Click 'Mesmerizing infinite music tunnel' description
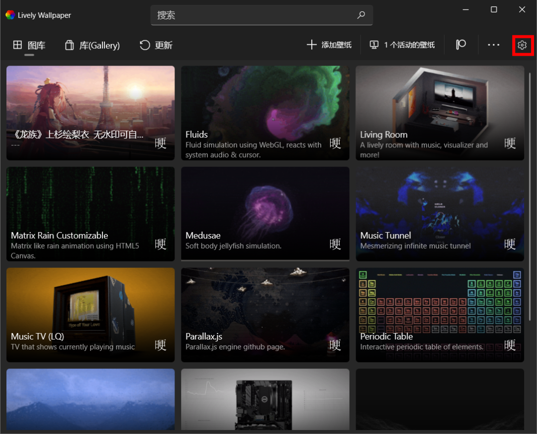 click(x=415, y=246)
